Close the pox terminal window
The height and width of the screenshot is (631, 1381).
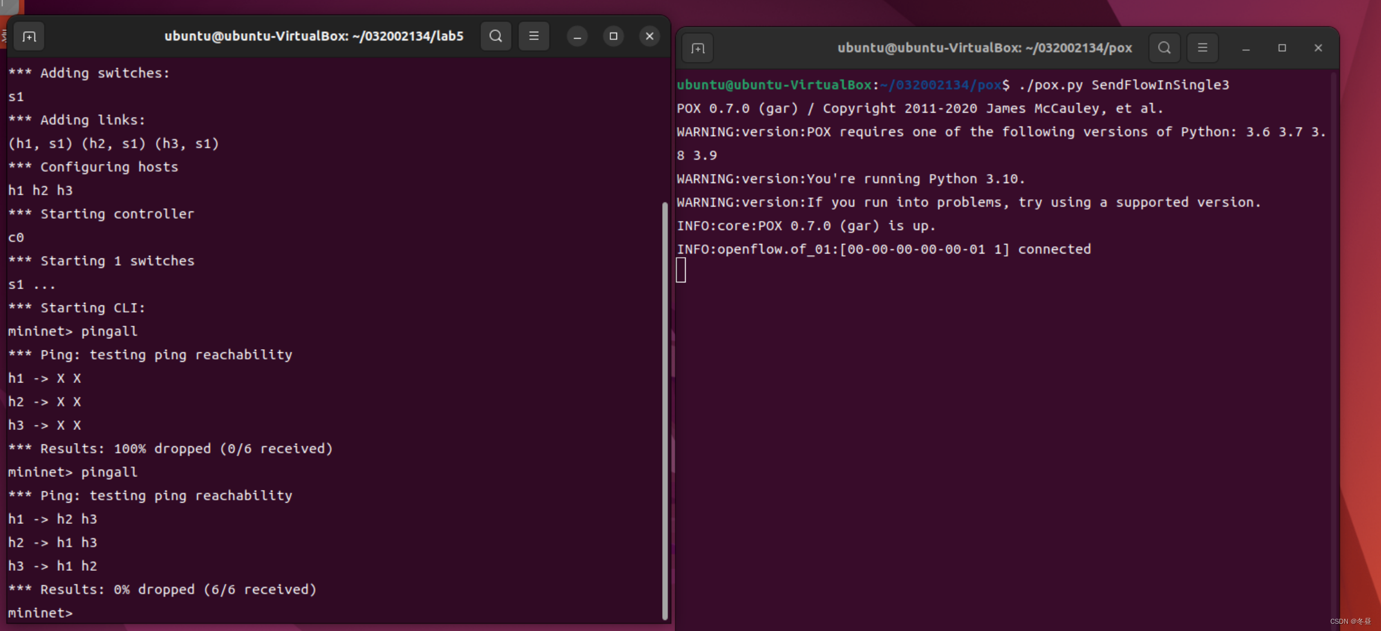tap(1318, 48)
